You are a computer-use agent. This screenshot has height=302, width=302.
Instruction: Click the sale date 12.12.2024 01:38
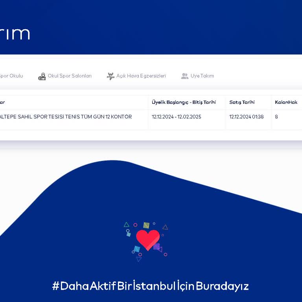[246, 117]
